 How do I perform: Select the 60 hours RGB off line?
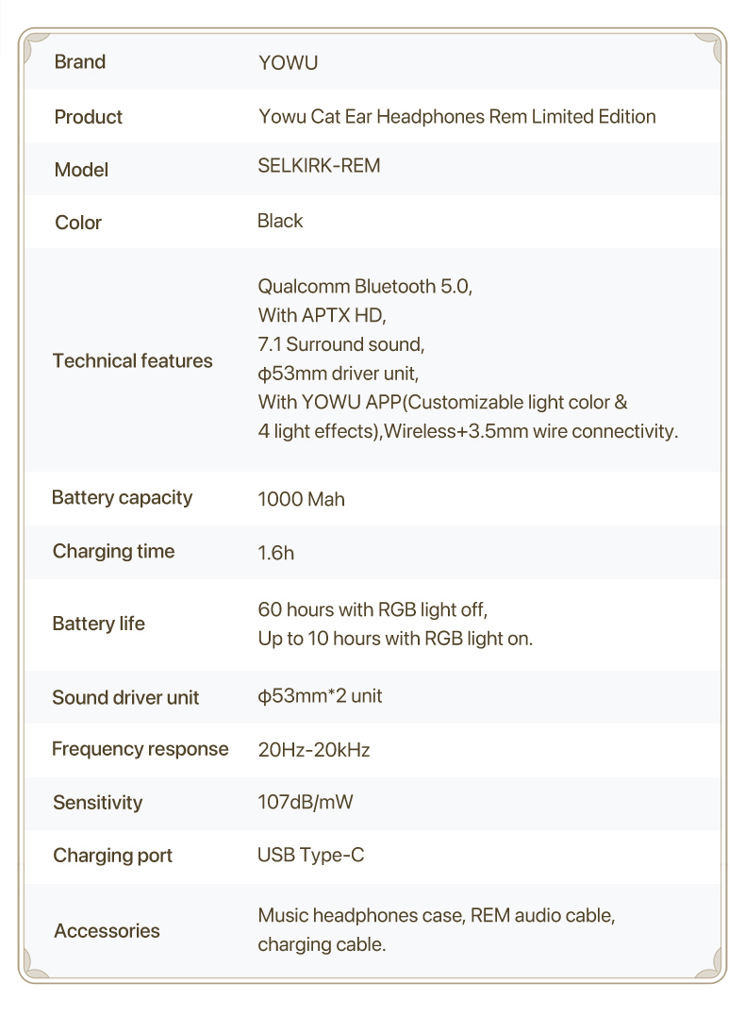372,608
